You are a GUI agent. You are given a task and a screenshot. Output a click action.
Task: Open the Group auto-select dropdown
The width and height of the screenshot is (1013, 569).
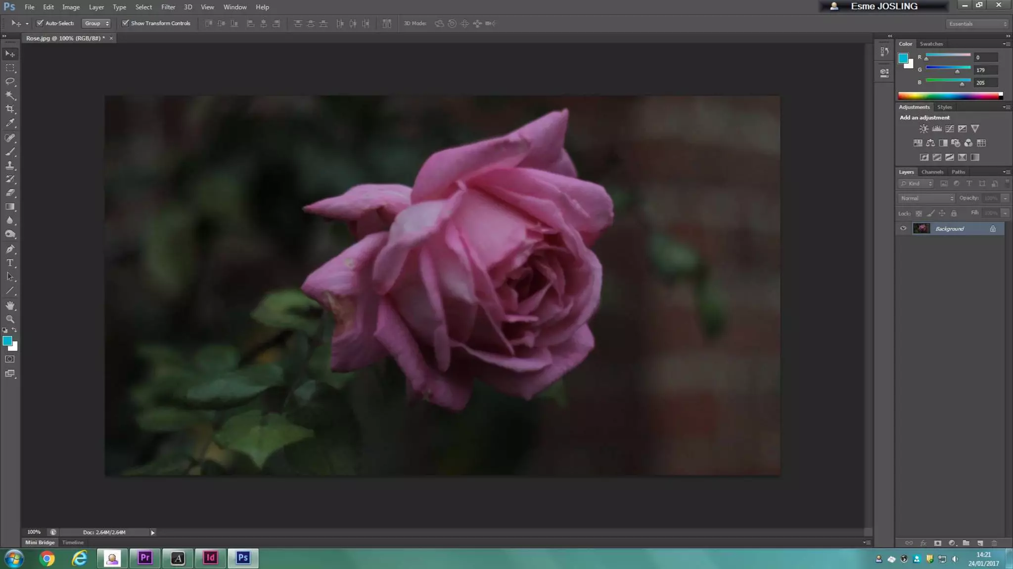click(x=96, y=23)
